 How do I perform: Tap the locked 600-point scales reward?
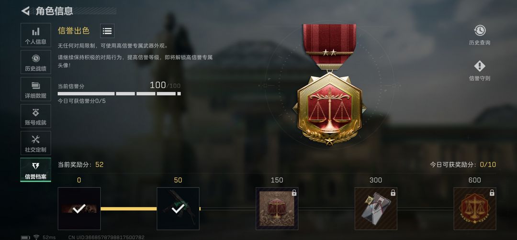tap(475, 208)
